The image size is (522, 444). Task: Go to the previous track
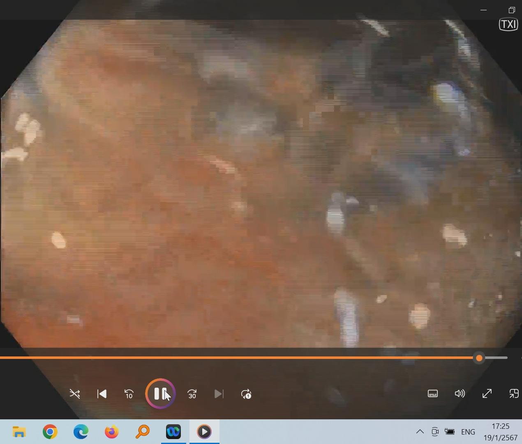point(102,394)
